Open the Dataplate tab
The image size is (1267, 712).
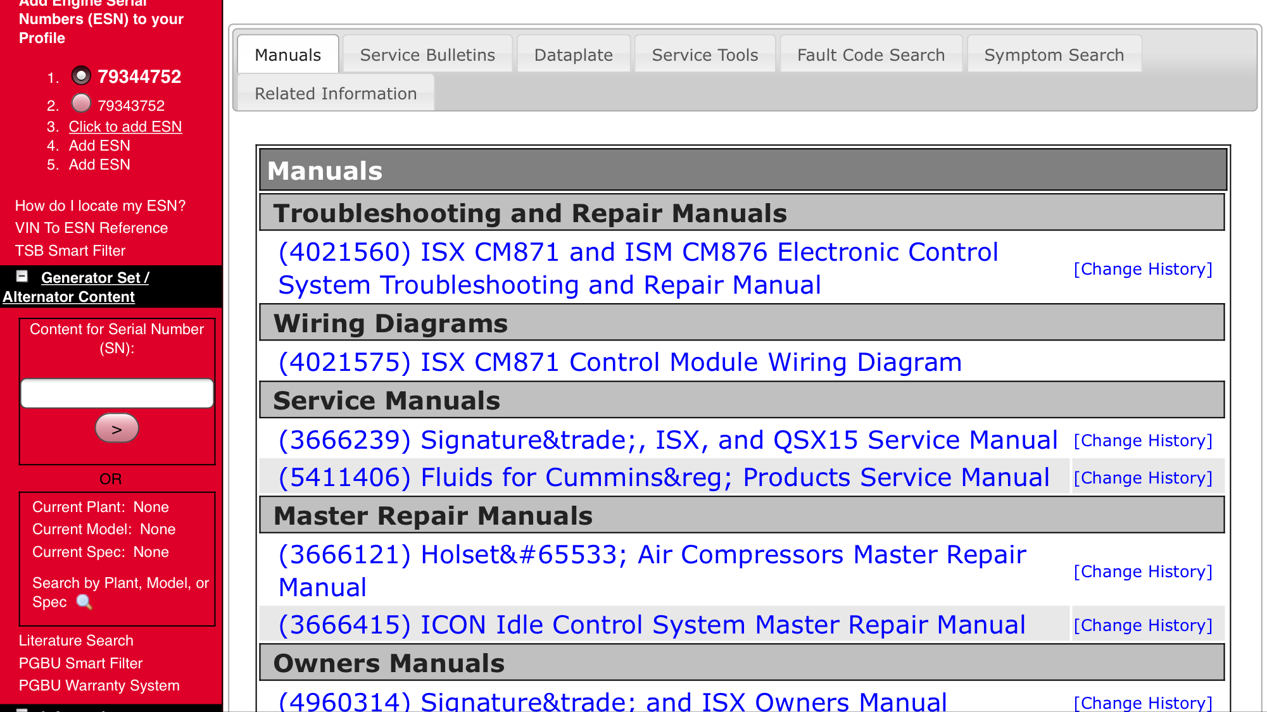click(x=573, y=55)
